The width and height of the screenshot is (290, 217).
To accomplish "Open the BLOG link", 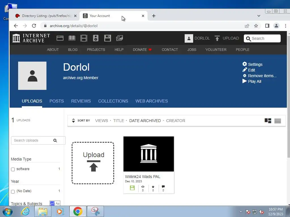I will click(x=73, y=50).
